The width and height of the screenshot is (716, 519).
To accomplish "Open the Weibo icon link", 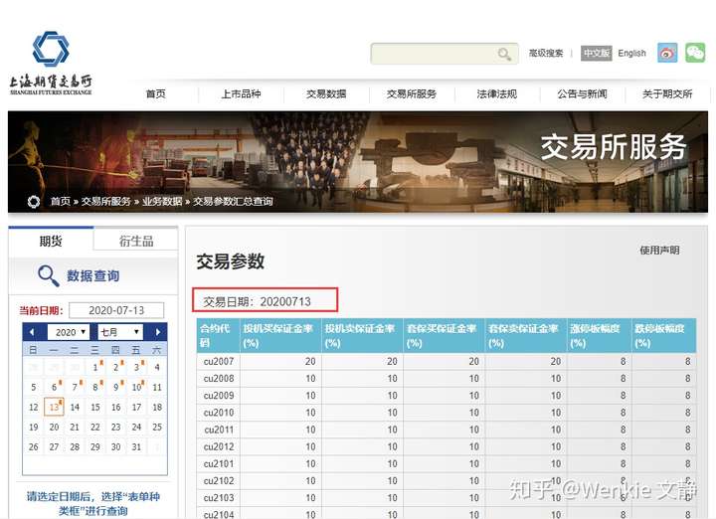I will (667, 53).
